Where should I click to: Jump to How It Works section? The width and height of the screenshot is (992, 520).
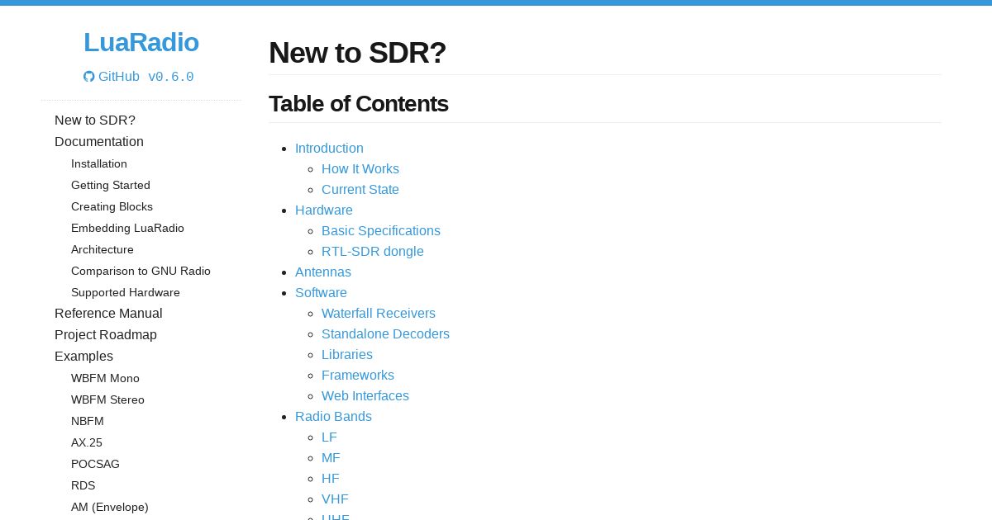(360, 169)
